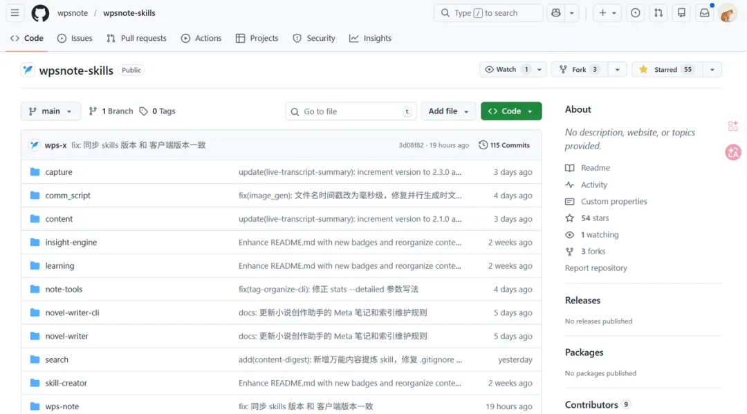The height and width of the screenshot is (414, 747).
Task: Open the learning folder
Action: pos(59,265)
